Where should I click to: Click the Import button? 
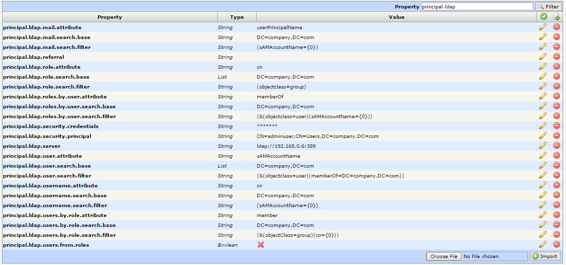(545, 256)
